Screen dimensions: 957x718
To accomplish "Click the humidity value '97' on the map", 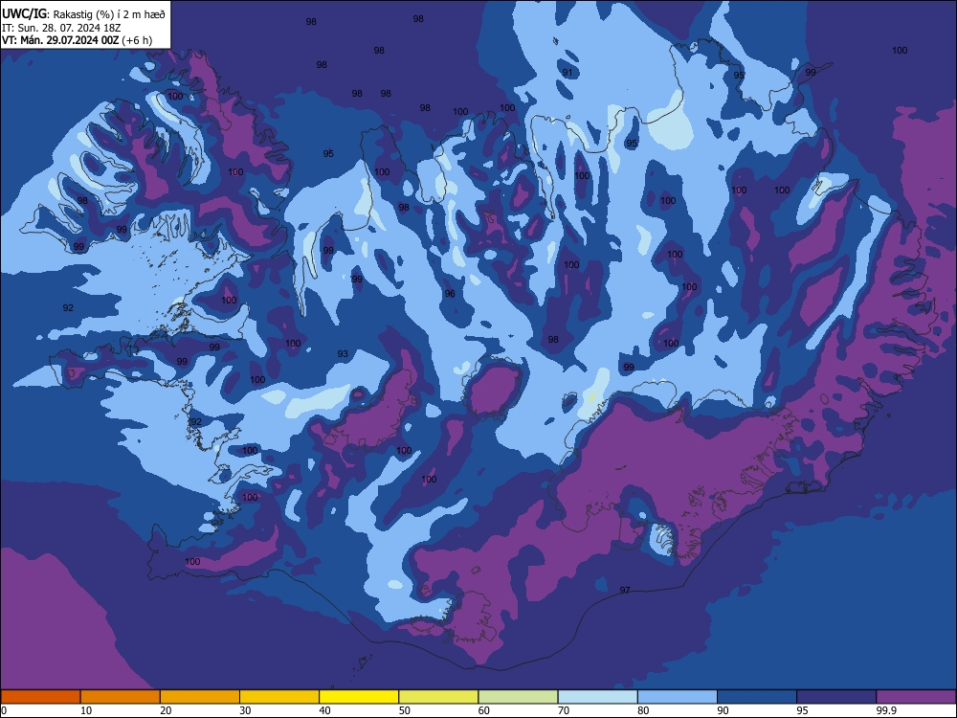I will point(625,591).
